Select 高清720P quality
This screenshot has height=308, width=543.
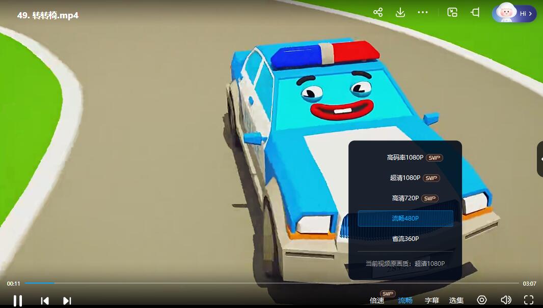[x=405, y=198]
